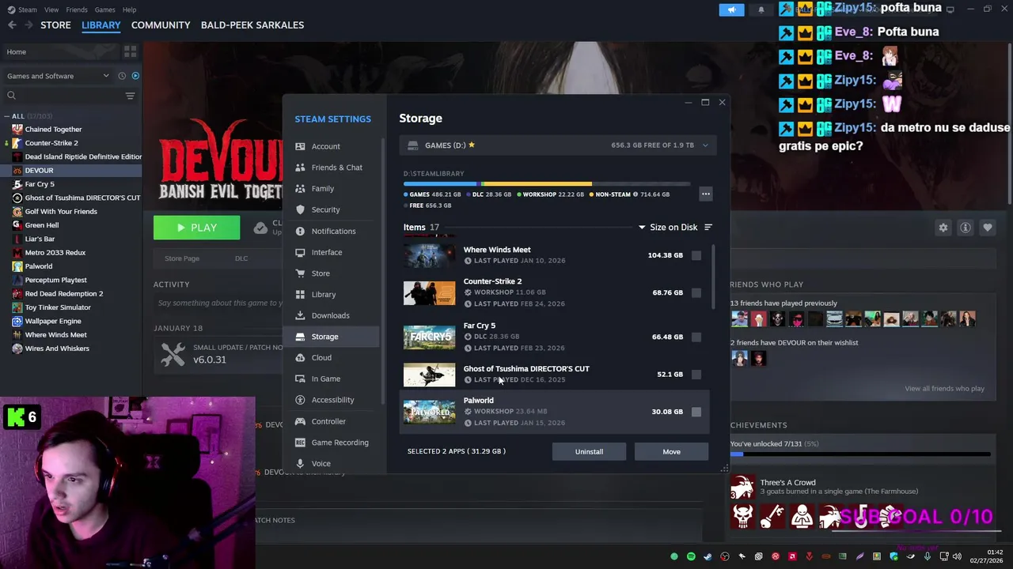Click the DEVOUR game info icon

[x=966, y=228]
